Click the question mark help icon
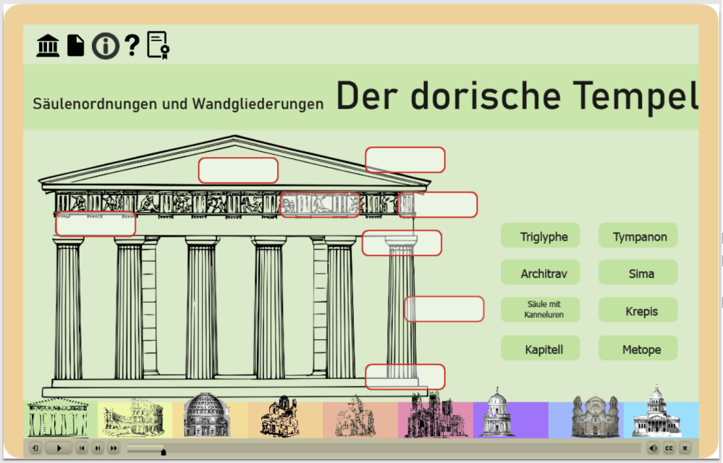 pyautogui.click(x=131, y=46)
